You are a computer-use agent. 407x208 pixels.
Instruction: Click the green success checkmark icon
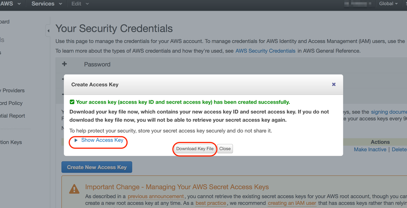(72, 102)
